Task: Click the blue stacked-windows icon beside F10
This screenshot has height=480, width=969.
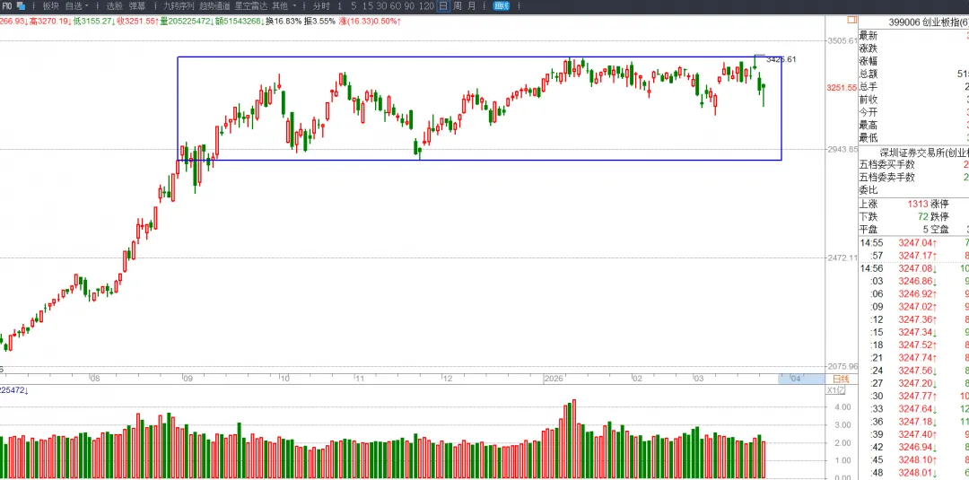Action: coord(21,6)
